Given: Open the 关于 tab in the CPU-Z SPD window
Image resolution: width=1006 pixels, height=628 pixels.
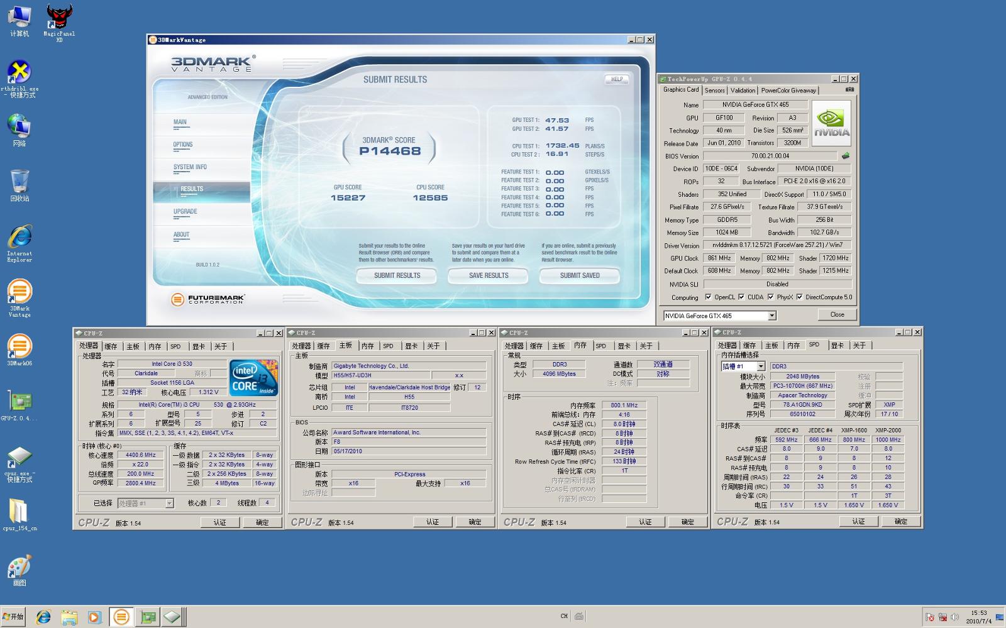Looking at the screenshot, I should (x=860, y=346).
